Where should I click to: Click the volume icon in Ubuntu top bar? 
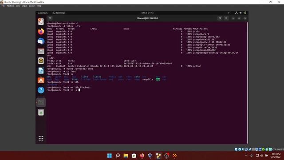[241, 13]
